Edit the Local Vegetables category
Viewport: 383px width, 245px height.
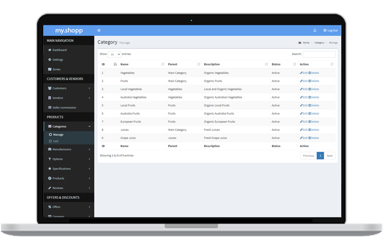point(304,89)
